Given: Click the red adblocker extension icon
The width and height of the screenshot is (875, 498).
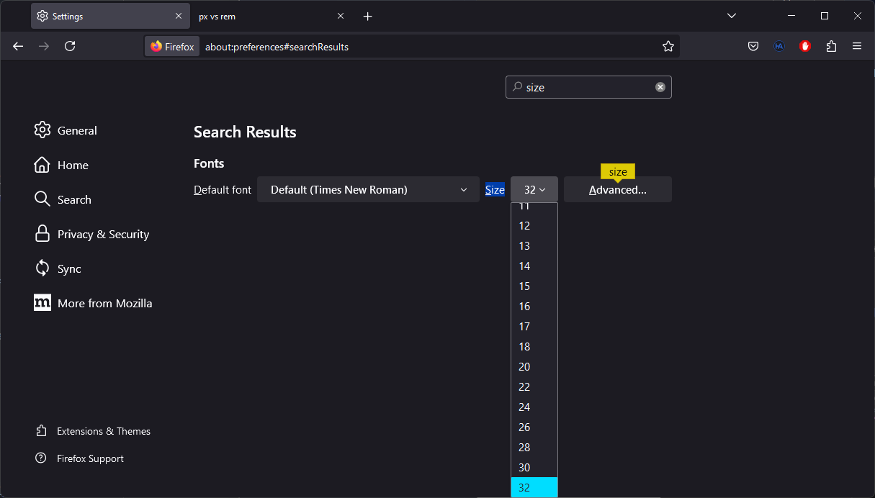Looking at the screenshot, I should [x=804, y=46].
